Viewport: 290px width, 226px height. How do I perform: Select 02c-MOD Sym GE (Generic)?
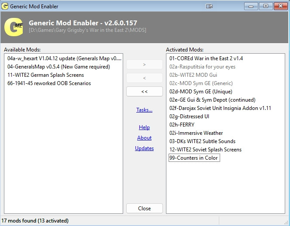[201, 83]
